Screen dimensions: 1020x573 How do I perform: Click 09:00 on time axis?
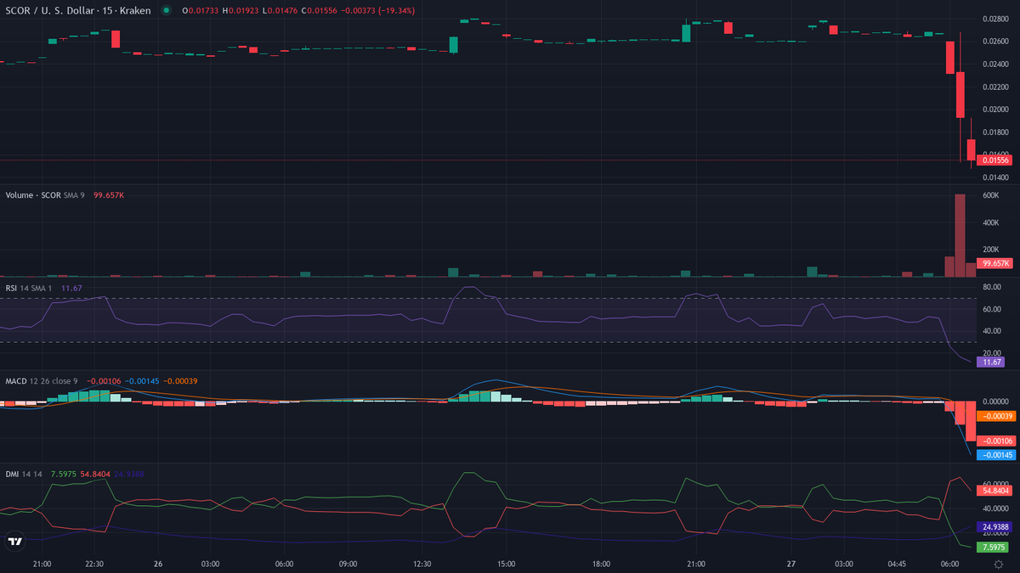[x=348, y=564]
